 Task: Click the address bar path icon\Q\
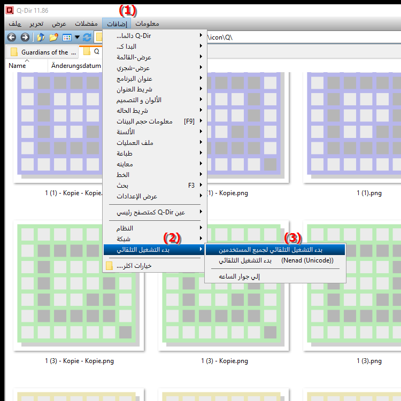point(220,37)
